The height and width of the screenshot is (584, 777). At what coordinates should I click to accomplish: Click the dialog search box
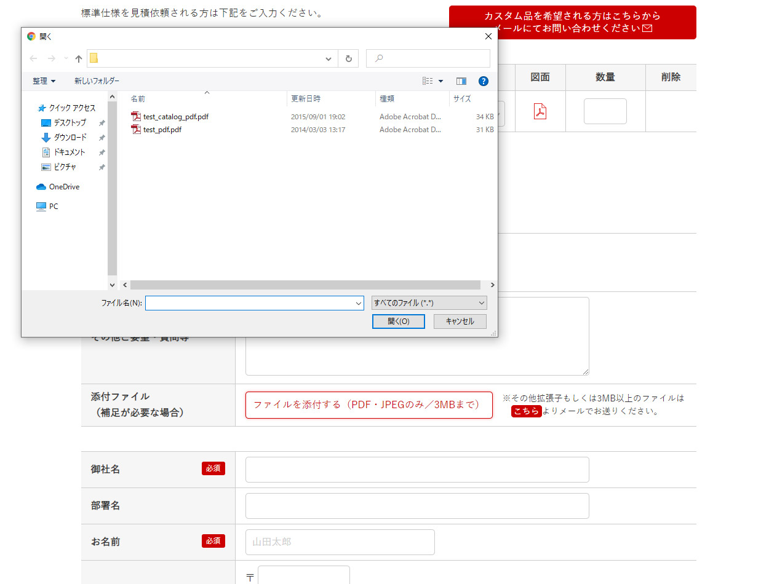coord(428,58)
